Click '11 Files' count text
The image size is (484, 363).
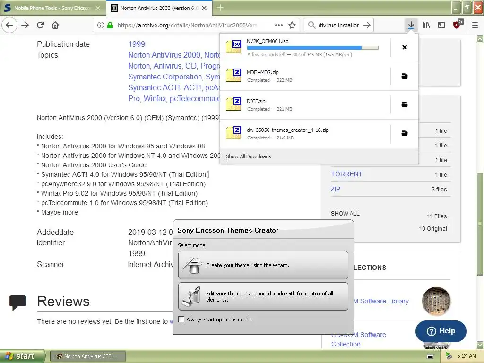pos(437,216)
